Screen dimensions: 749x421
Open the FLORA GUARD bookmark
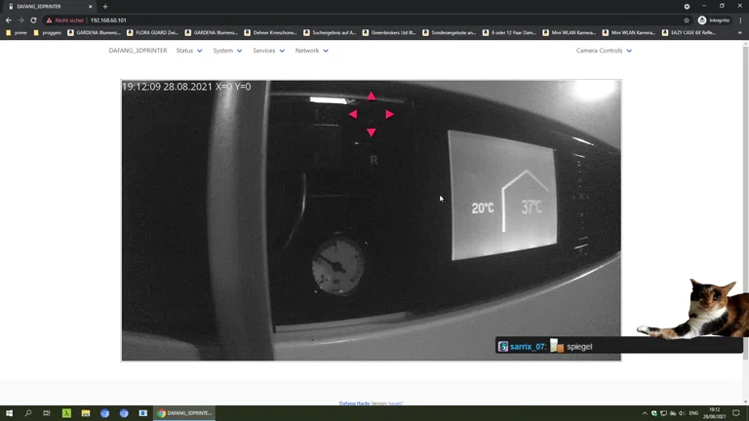154,32
